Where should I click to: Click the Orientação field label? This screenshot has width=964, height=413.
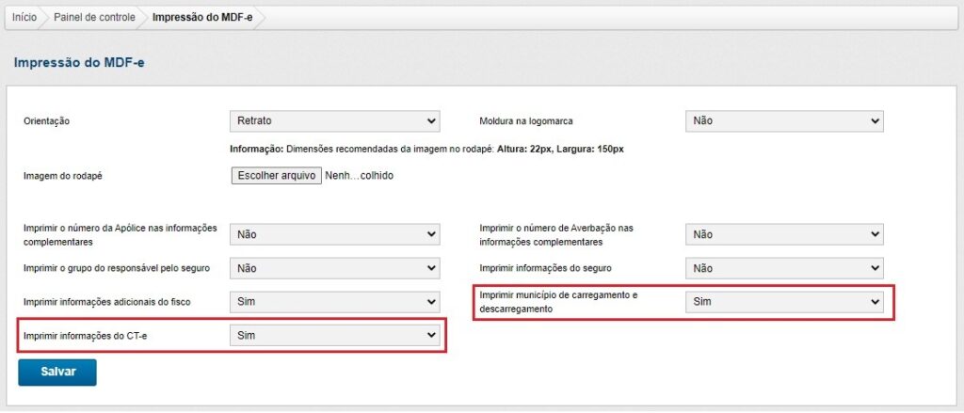click(x=47, y=121)
